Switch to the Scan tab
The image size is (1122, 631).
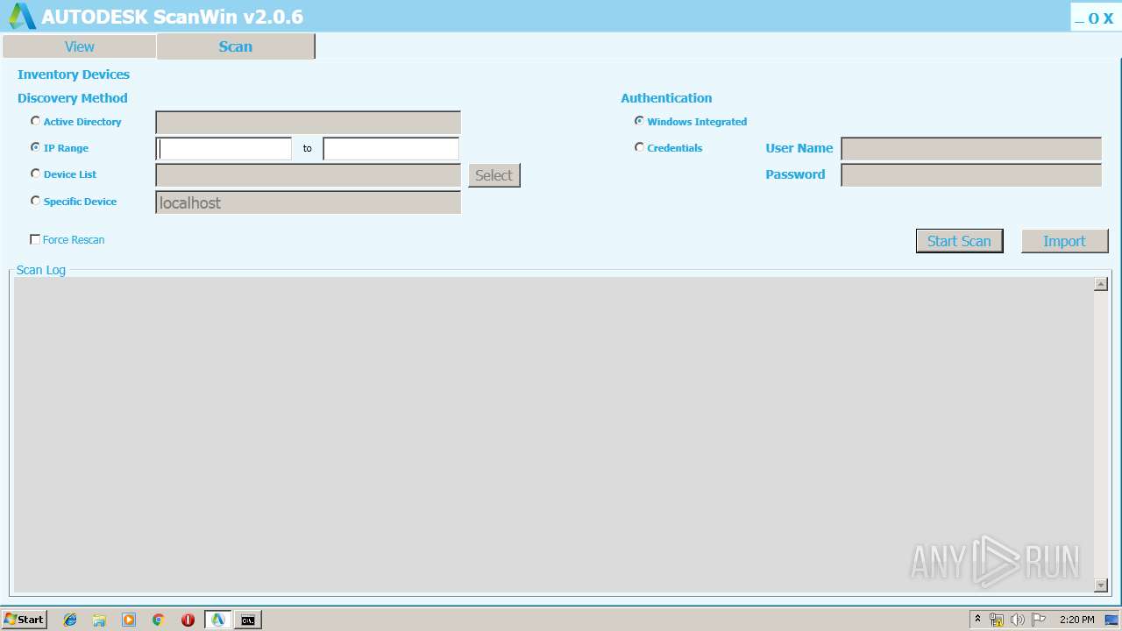(x=236, y=46)
